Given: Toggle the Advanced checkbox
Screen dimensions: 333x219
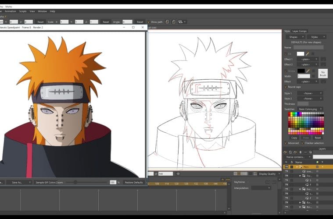Looking at the screenshot, I should [286, 143].
